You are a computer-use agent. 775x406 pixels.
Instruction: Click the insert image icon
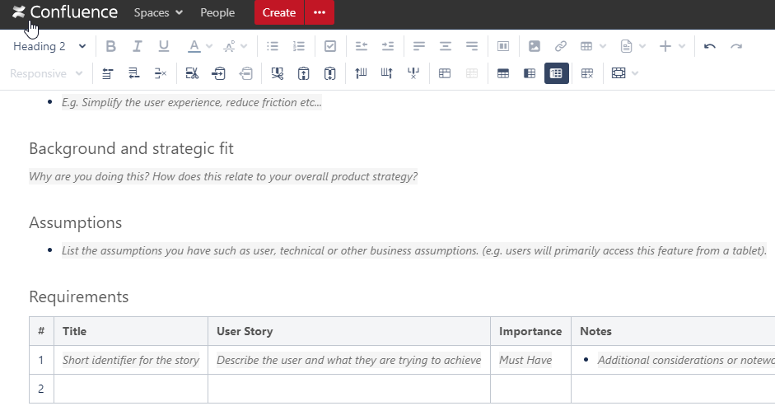(534, 46)
